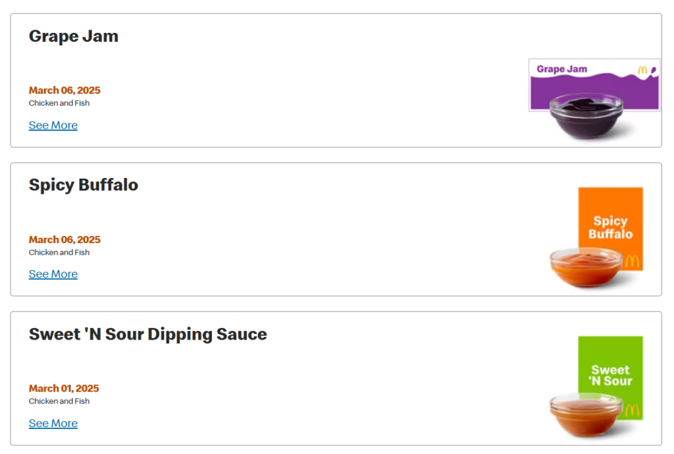
Task: Open See More link under Spicy Buffalo
Action: [x=53, y=274]
